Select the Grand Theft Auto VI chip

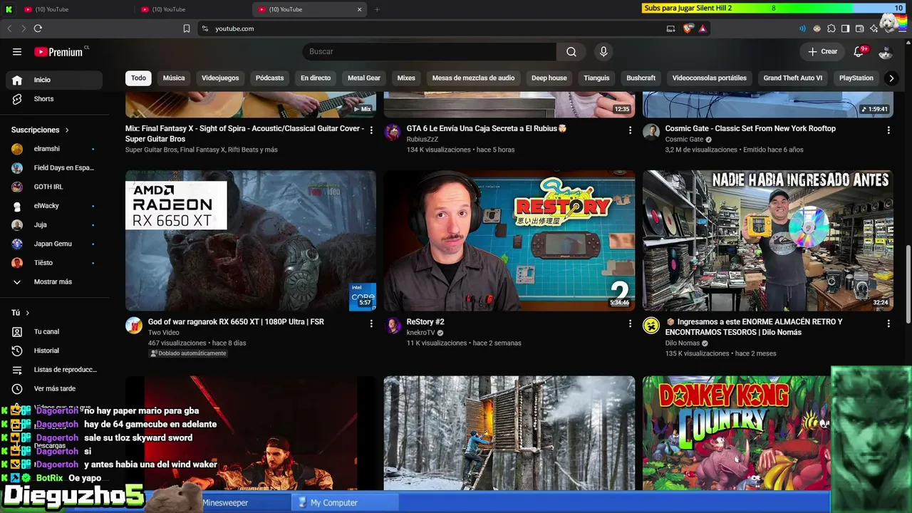pos(793,78)
